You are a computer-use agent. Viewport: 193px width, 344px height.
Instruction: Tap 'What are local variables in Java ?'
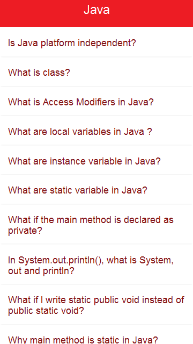point(96,131)
